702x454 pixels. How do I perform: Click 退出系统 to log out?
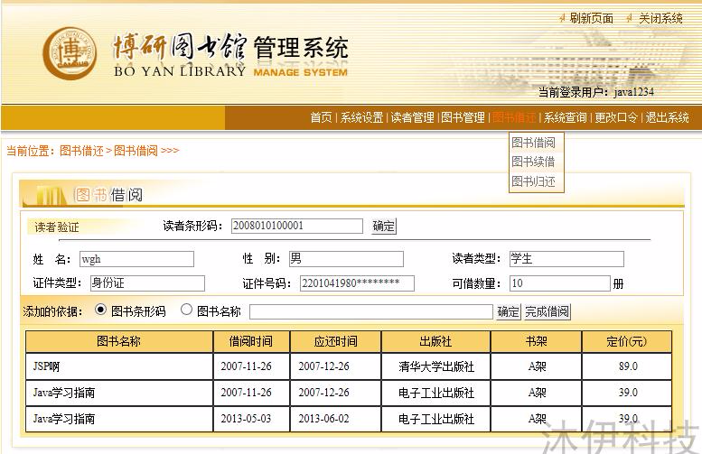click(667, 117)
